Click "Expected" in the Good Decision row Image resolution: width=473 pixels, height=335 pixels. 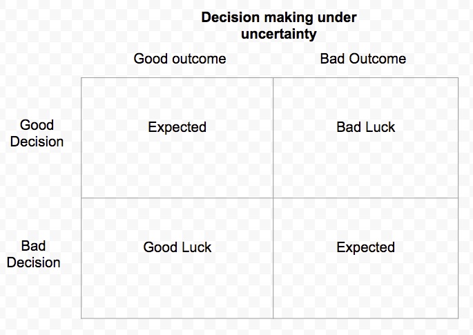(x=177, y=127)
